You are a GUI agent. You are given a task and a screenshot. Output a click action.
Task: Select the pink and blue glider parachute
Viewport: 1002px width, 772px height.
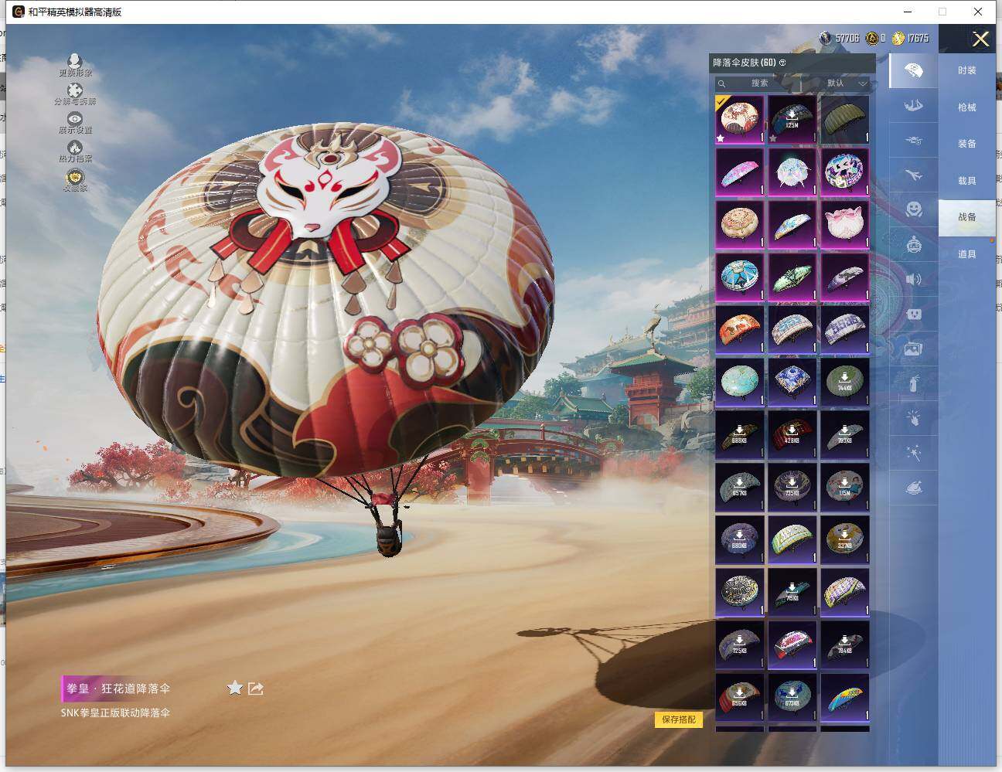point(740,172)
